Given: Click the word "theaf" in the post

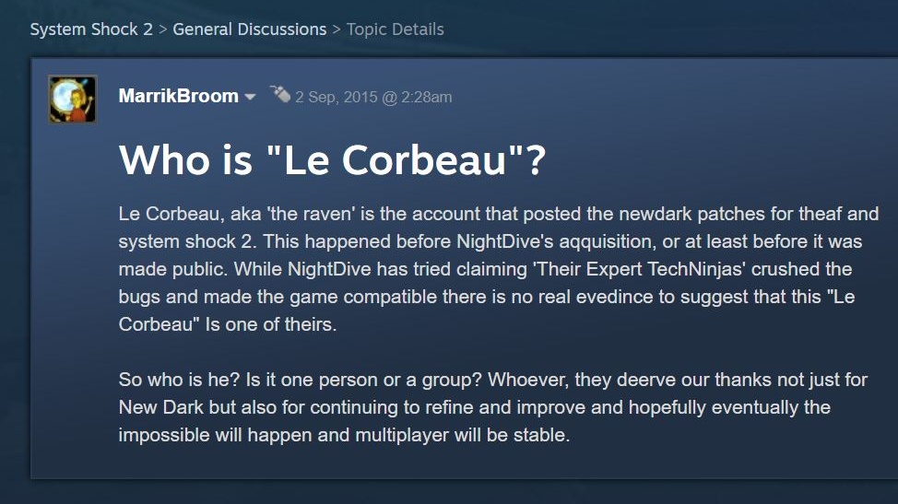Looking at the screenshot, I should (818, 215).
